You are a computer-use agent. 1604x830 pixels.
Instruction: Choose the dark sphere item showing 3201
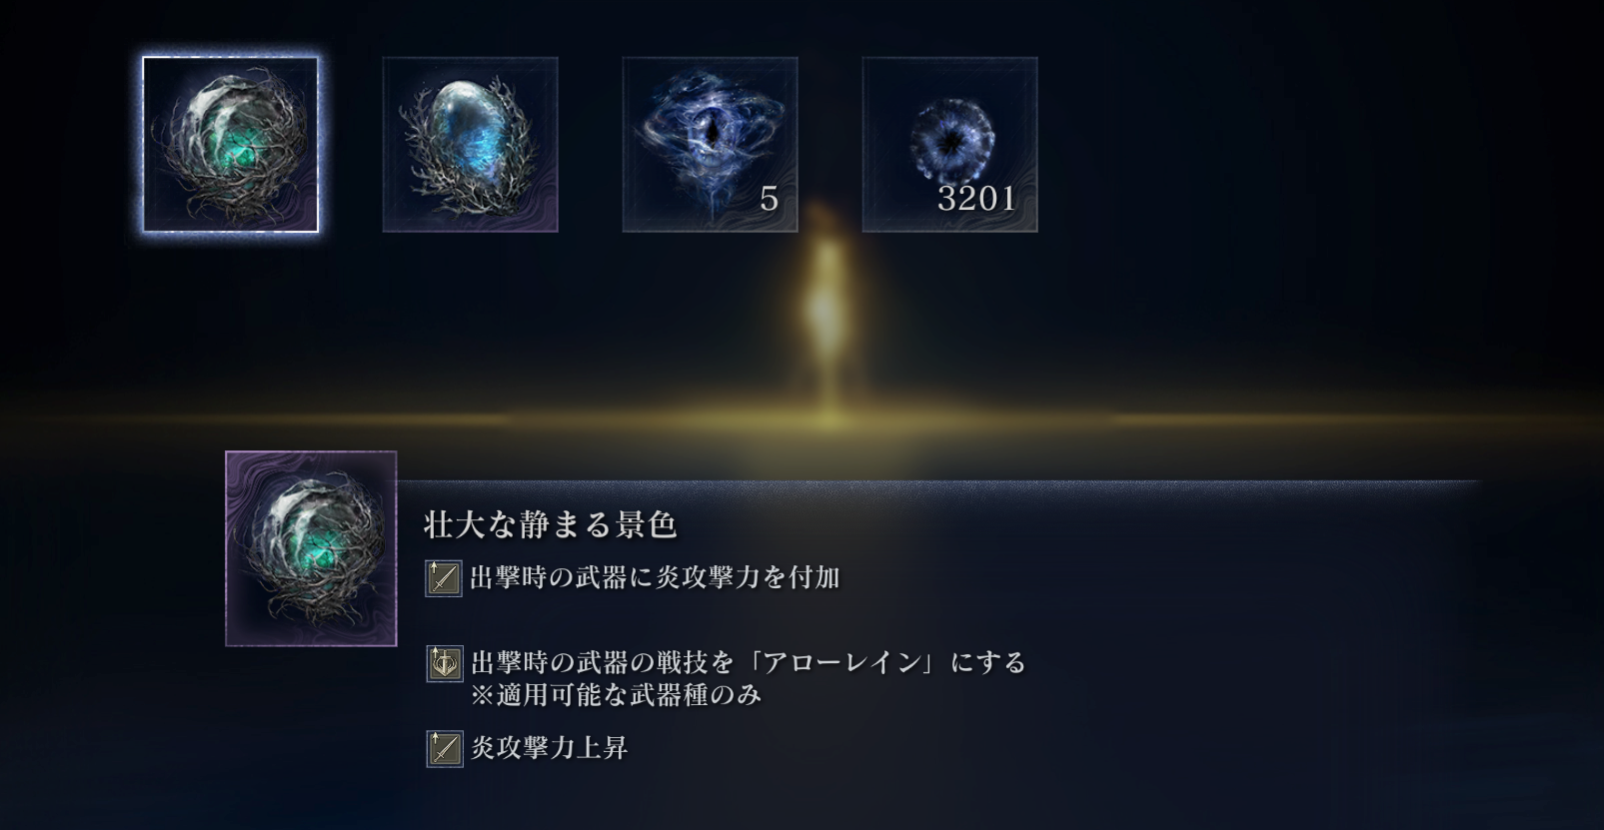coord(949,145)
